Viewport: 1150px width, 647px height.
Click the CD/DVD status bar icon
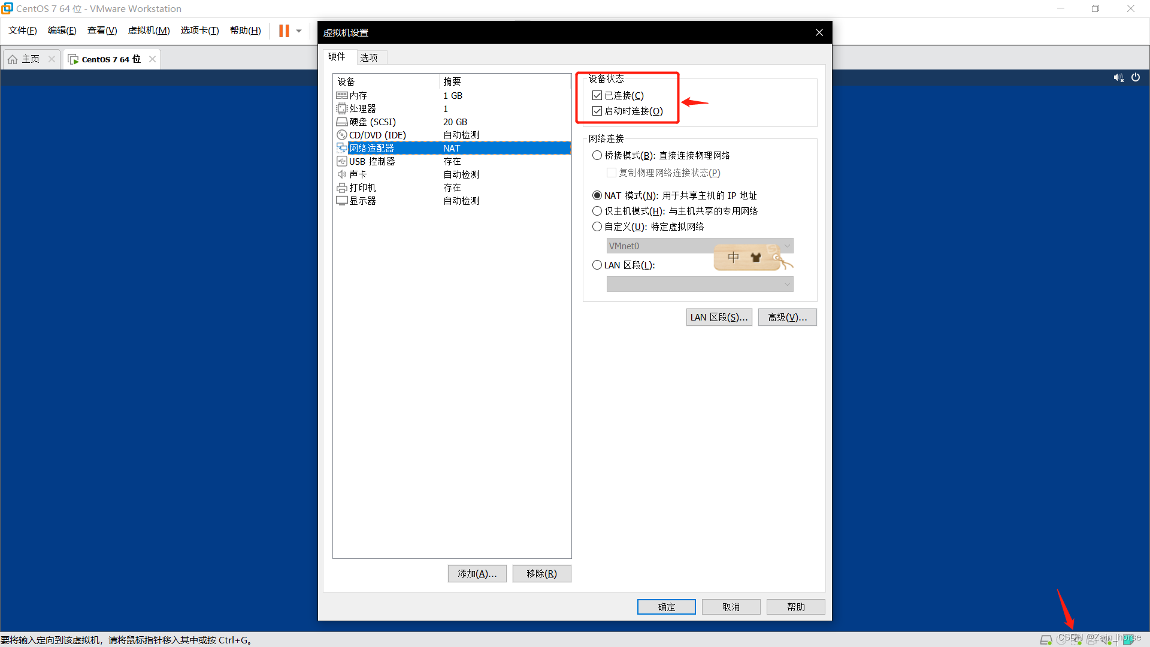pyautogui.click(x=1061, y=640)
